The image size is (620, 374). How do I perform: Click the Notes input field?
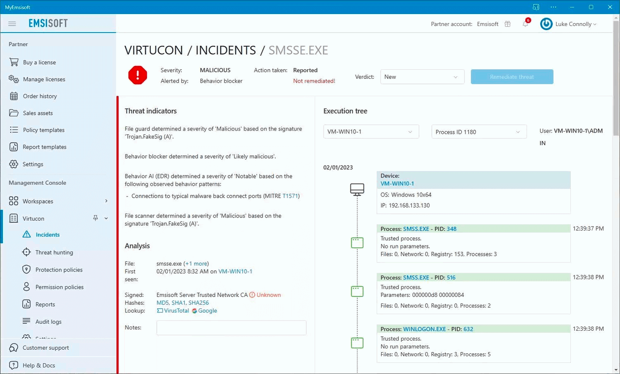pyautogui.click(x=231, y=328)
